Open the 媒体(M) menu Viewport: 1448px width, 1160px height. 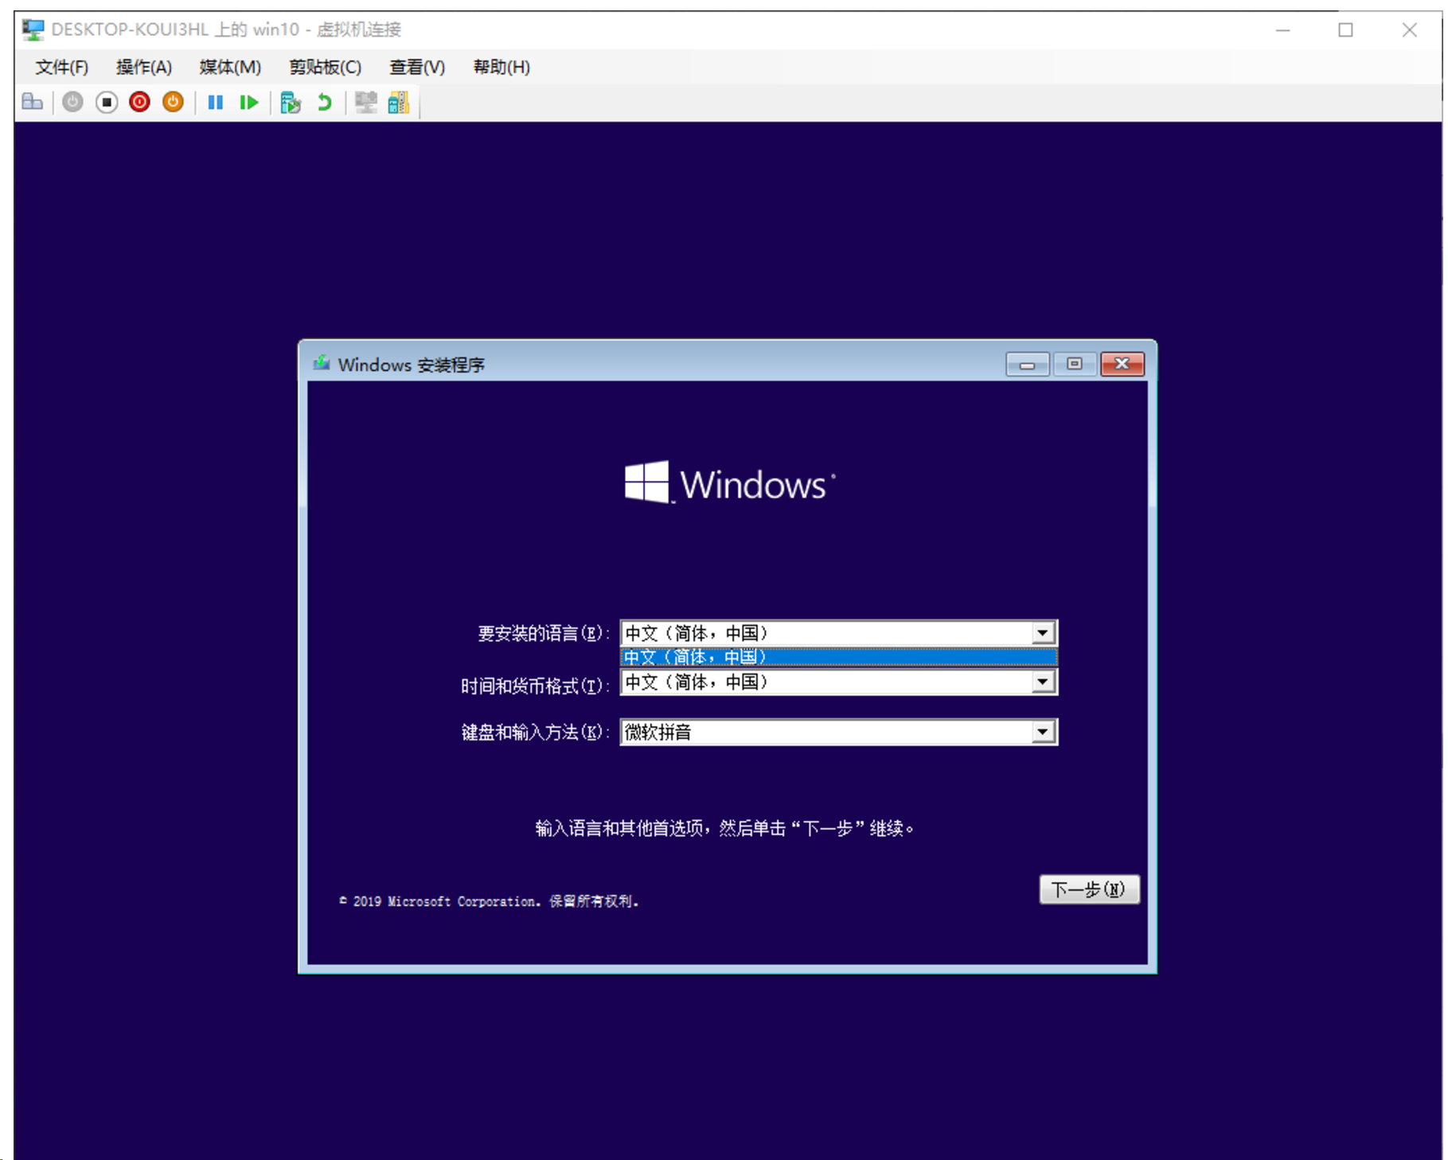[x=230, y=67]
